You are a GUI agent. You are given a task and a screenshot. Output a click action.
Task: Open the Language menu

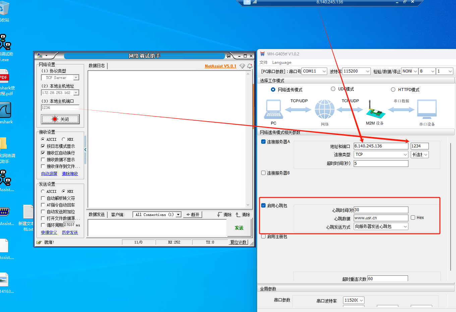(x=282, y=62)
